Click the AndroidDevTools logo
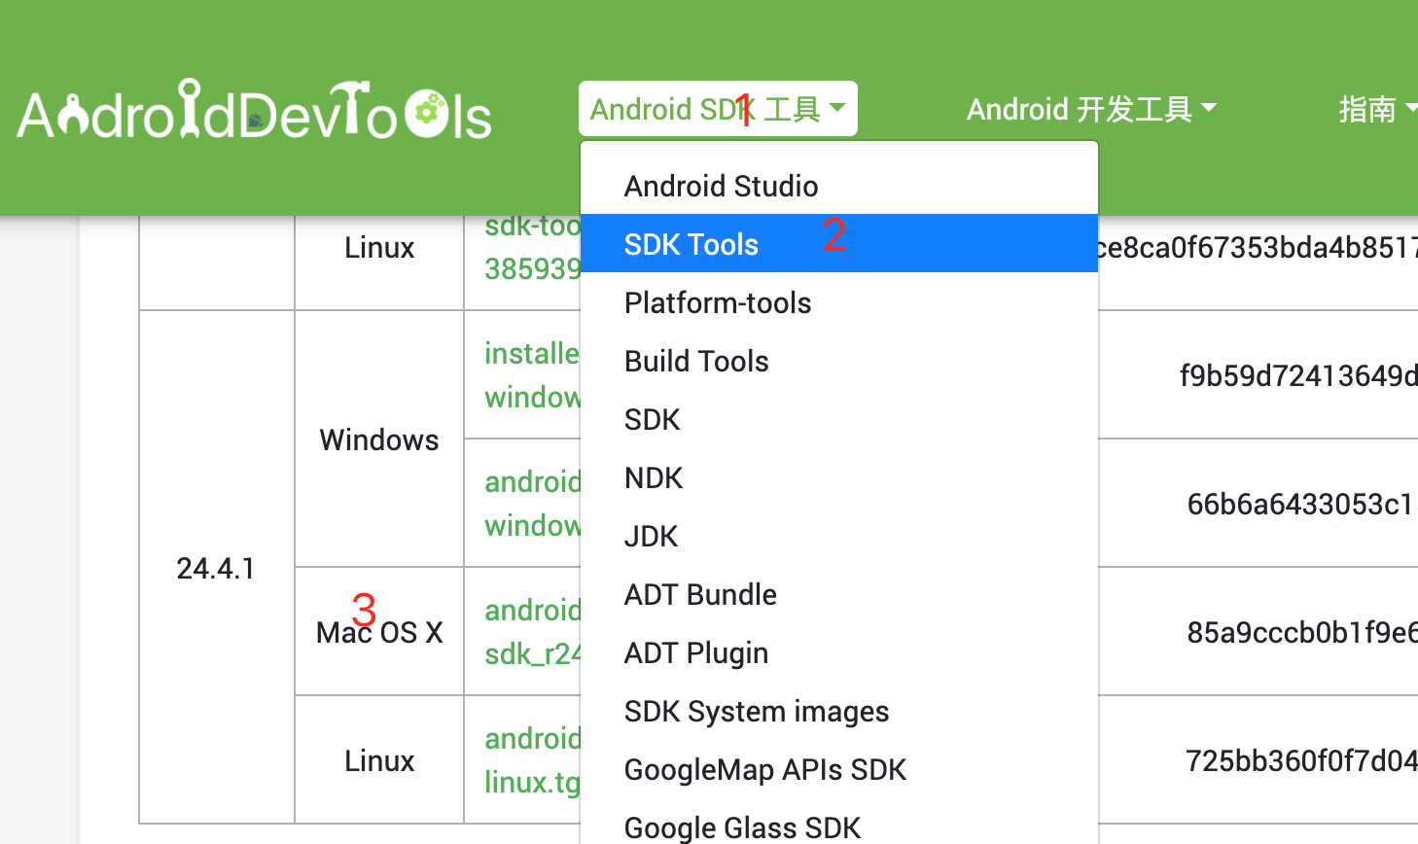 (x=255, y=109)
